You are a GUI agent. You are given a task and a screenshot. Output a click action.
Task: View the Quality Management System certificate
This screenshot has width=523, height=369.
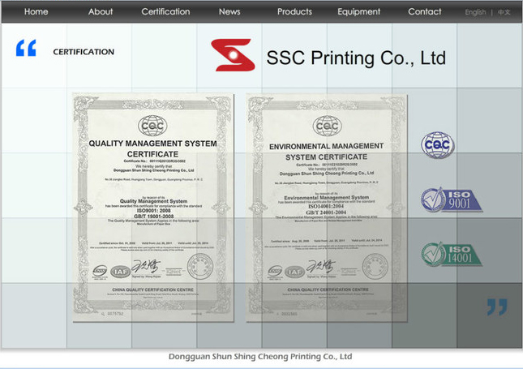point(152,207)
